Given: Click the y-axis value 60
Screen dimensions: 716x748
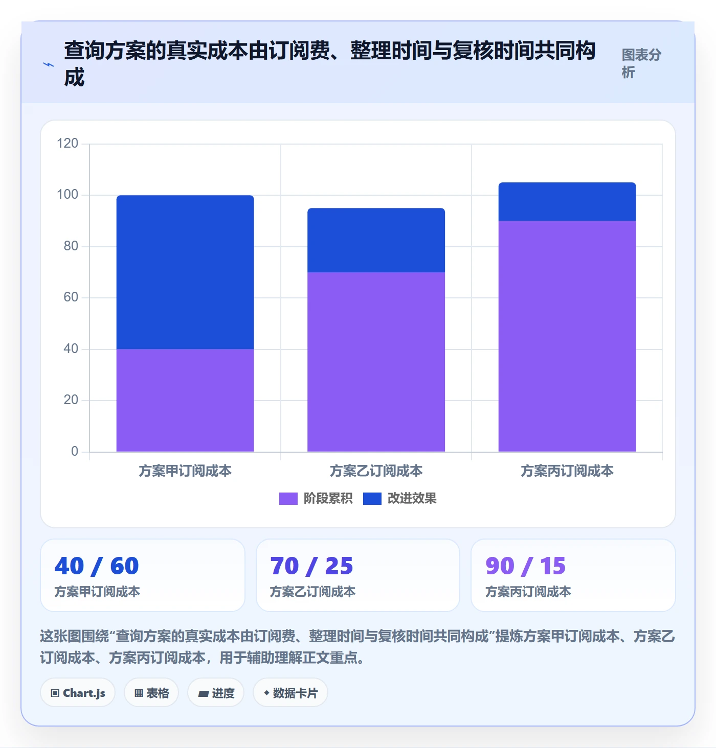Looking at the screenshot, I should pyautogui.click(x=71, y=297).
